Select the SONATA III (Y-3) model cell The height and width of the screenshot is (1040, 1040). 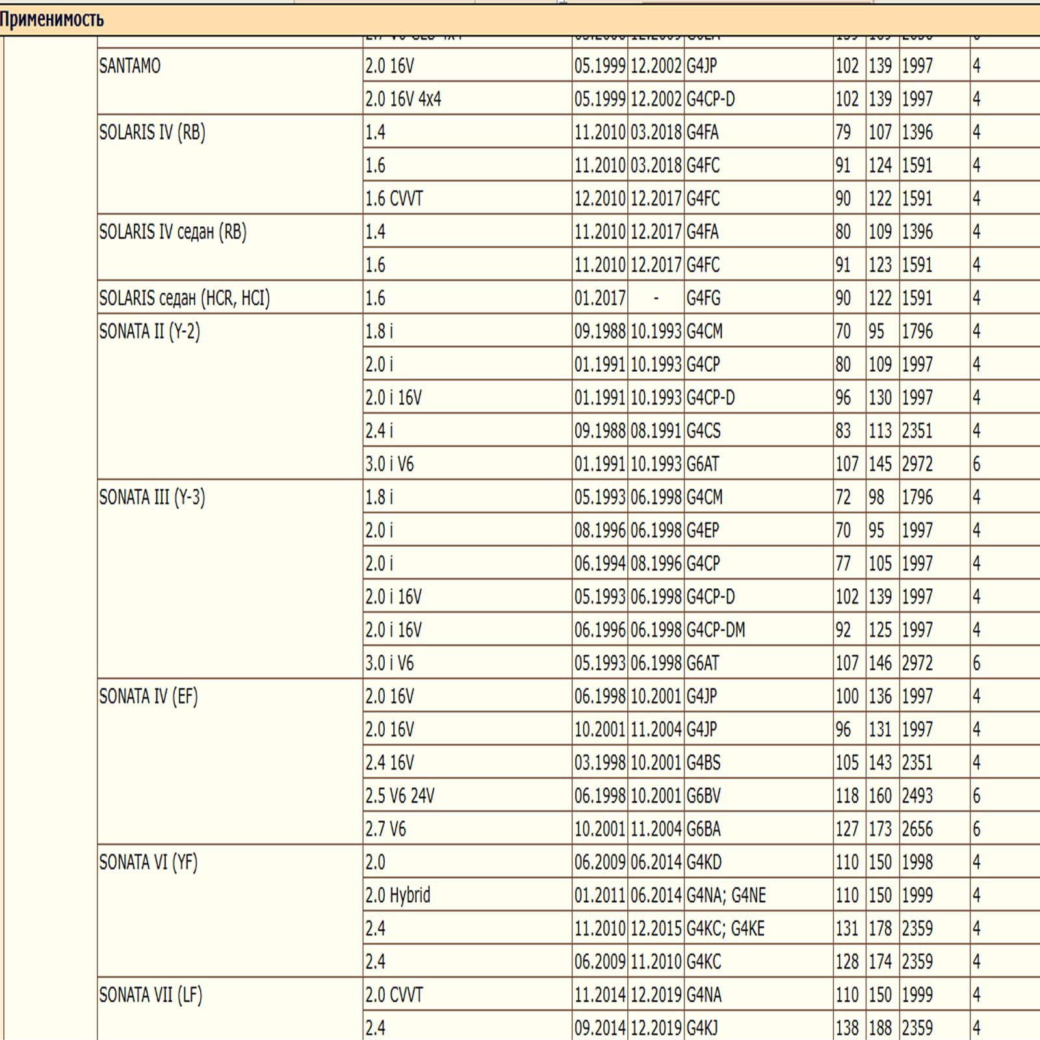tap(152, 497)
